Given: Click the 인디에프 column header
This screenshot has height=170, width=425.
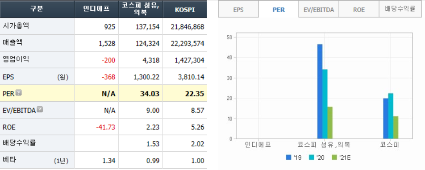Looking at the screenshot, I should (96, 9).
